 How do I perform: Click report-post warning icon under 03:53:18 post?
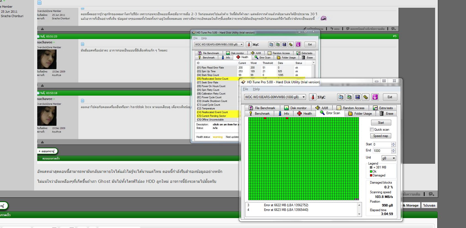[42, 142]
